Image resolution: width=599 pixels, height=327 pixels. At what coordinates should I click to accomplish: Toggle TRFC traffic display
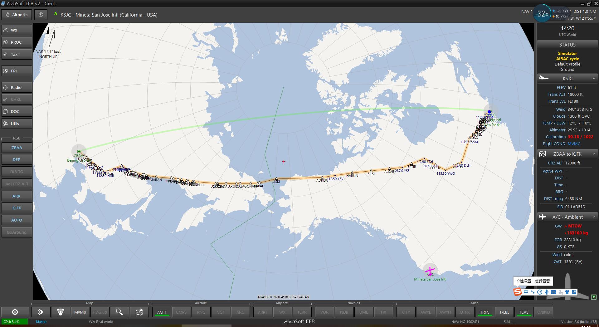click(x=485, y=312)
